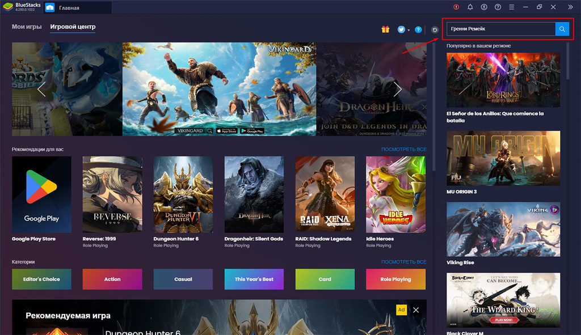Image resolution: width=581 pixels, height=335 pixels.
Task: Open the red alert notification icon
Action: [x=456, y=7]
